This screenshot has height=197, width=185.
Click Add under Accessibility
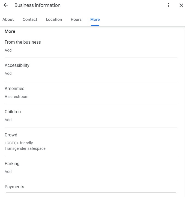(8, 73)
